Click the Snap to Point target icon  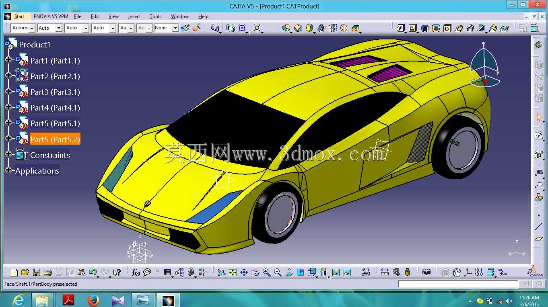click(x=344, y=28)
